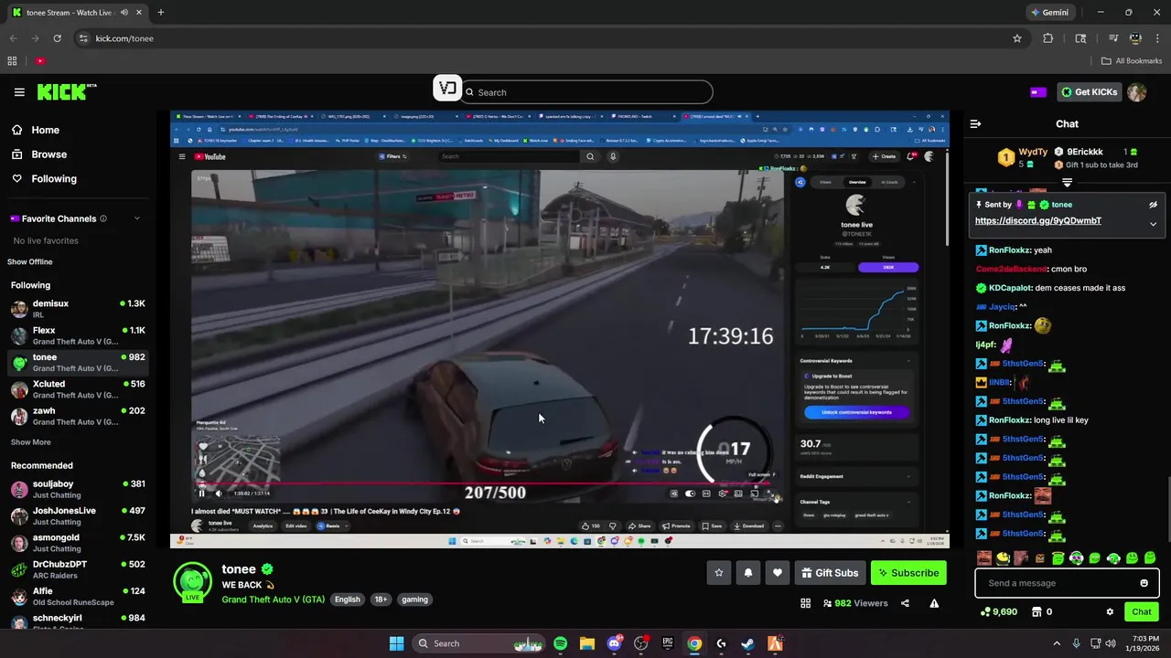
Task: Open theater mode grid icon below player
Action: point(806,603)
